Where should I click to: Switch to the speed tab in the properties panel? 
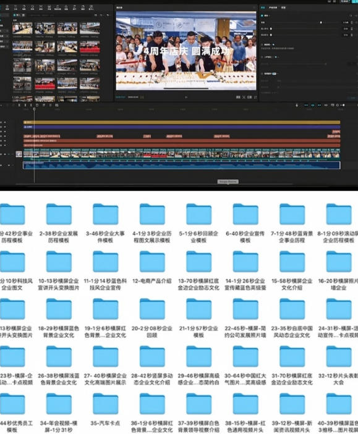[x=283, y=7]
